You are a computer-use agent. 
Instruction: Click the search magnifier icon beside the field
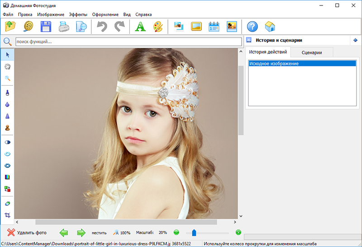[x=7, y=42]
